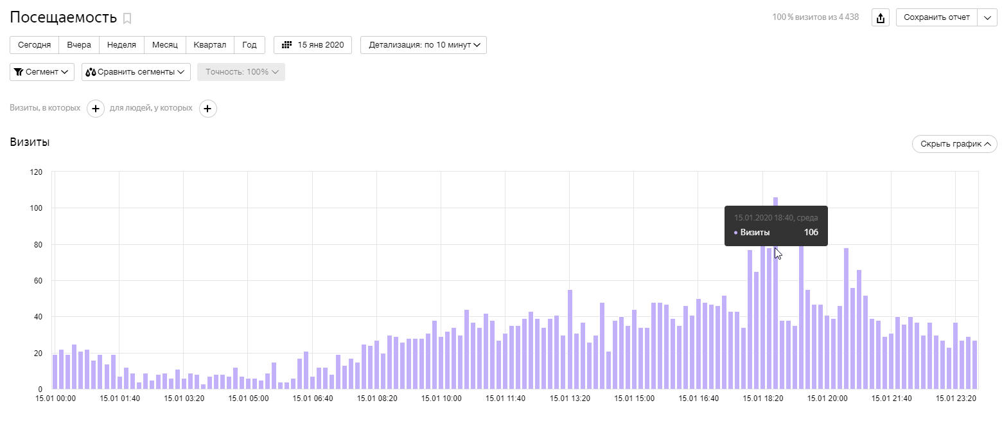Switch to Вчера period
Screen dimensions: 1002x421
[79, 45]
